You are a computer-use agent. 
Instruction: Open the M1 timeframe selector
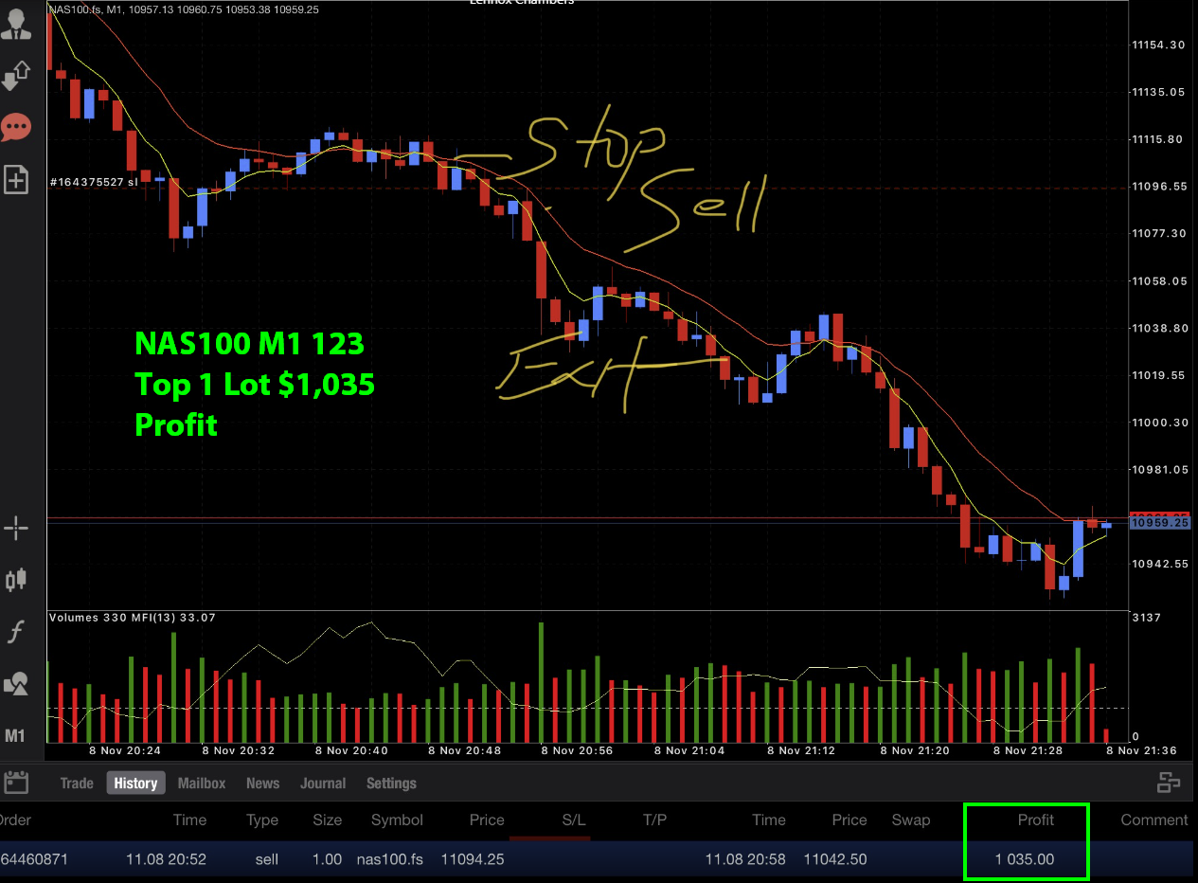click(x=15, y=735)
